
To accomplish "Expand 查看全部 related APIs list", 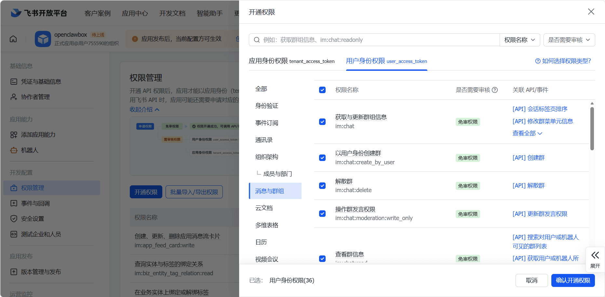I will 527,133.
